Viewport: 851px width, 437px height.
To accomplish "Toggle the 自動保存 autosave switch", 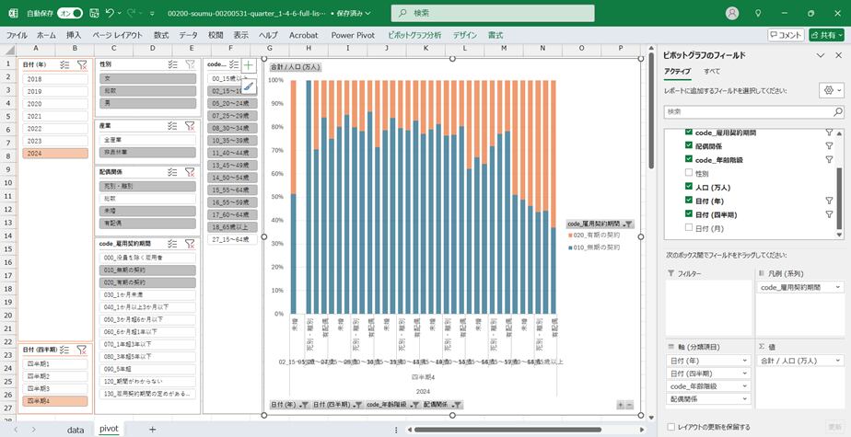I will (69, 13).
